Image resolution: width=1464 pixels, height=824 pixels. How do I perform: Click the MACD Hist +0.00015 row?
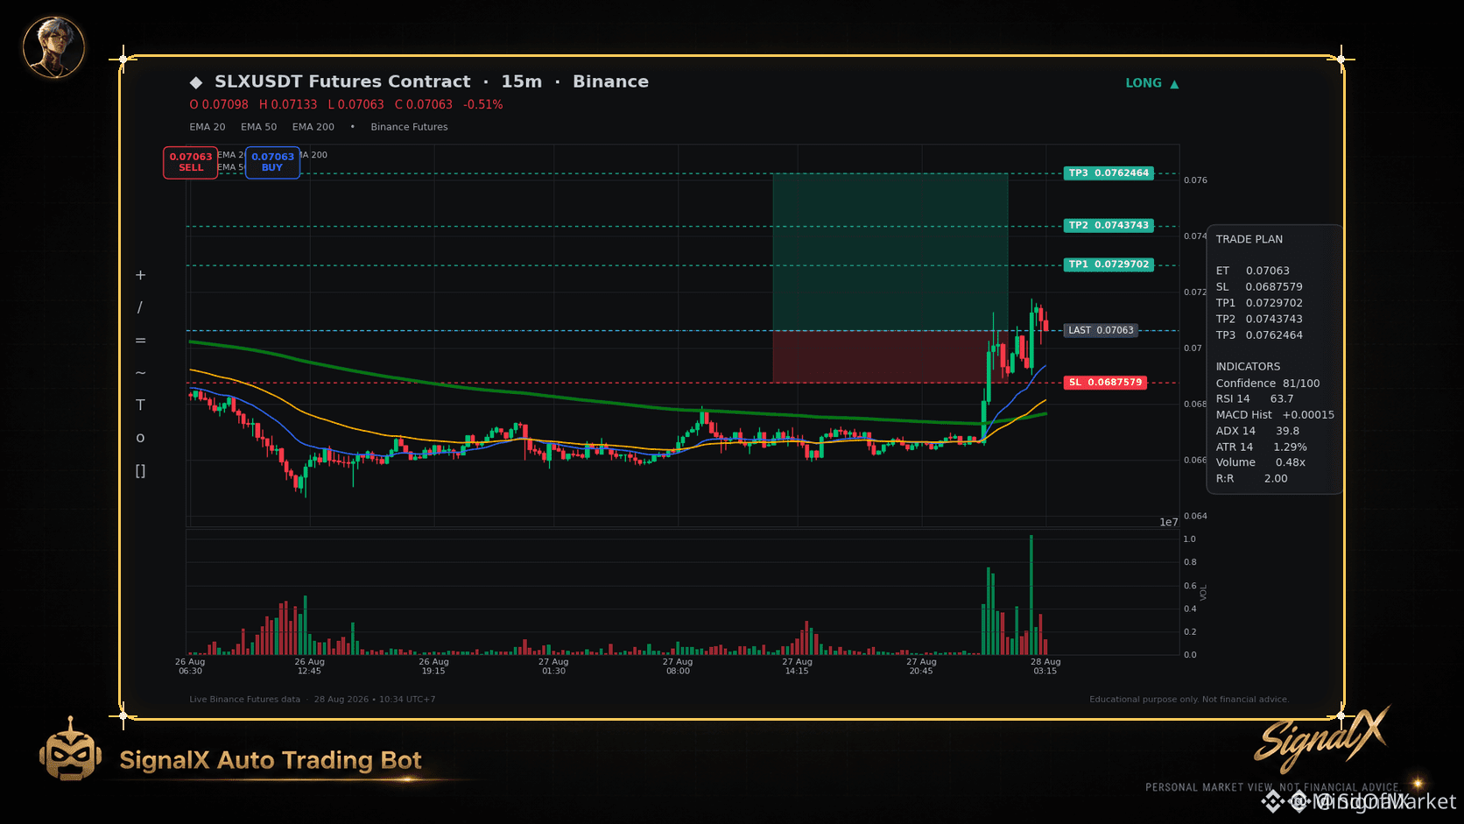coord(1275,415)
